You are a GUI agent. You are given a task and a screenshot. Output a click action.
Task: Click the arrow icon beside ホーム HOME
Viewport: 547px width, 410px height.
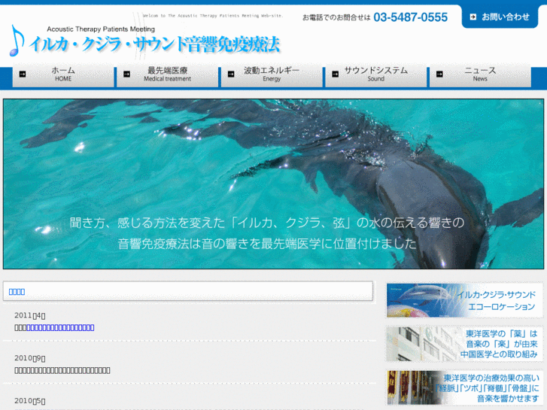[23, 74]
